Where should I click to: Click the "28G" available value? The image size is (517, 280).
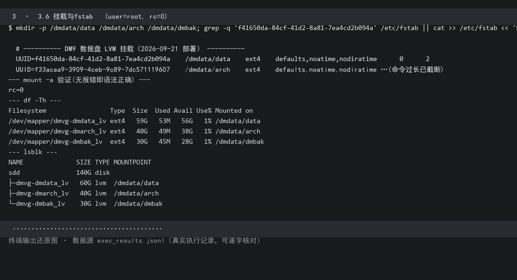click(x=187, y=142)
